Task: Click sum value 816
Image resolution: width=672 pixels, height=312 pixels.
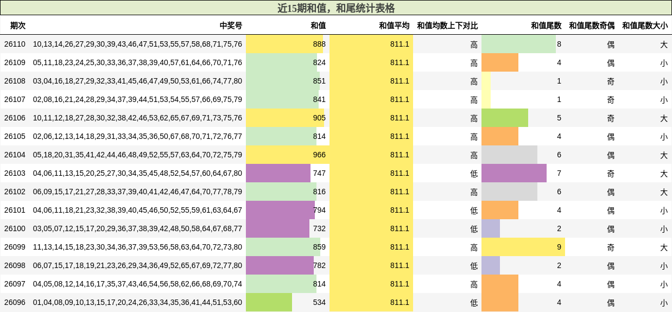Action: [x=319, y=192]
